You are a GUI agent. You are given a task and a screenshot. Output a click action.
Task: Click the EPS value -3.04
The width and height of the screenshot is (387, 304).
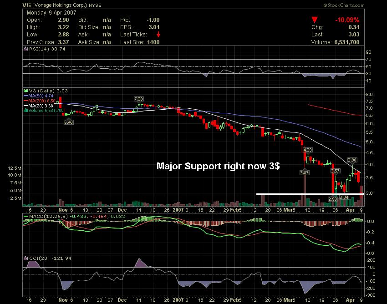pyautogui.click(x=153, y=27)
